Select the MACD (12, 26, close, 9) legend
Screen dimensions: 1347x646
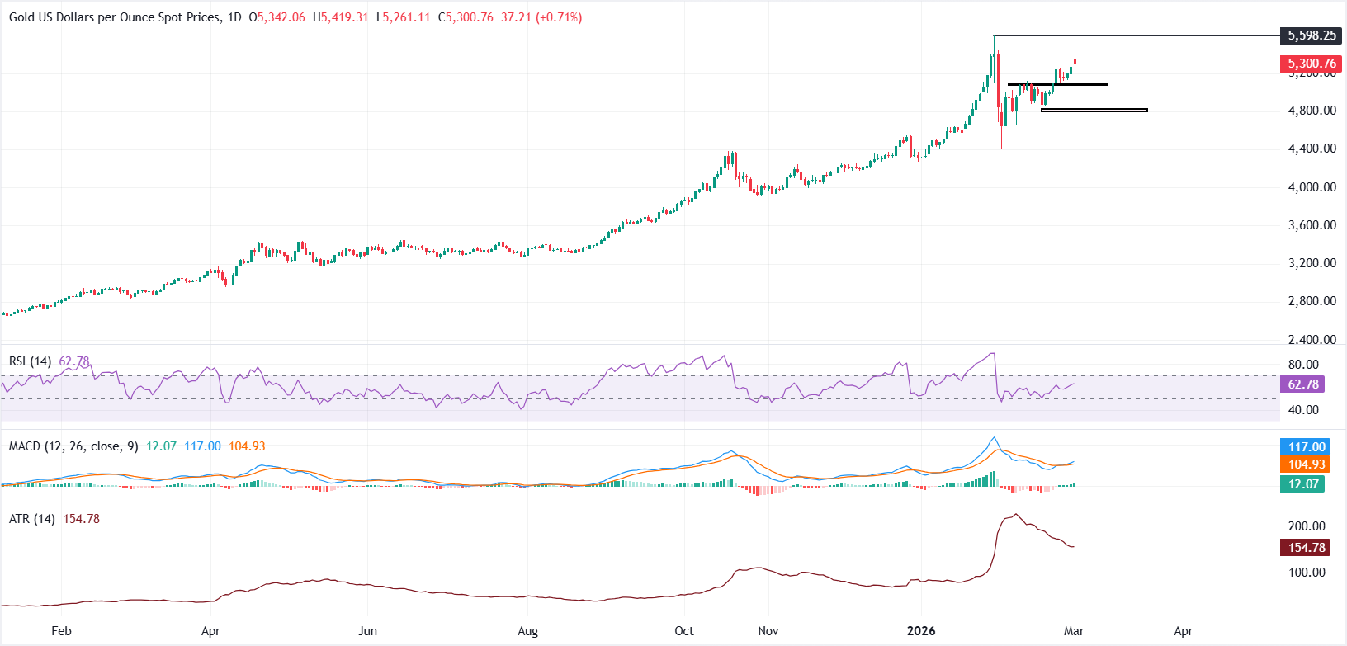[x=73, y=446]
